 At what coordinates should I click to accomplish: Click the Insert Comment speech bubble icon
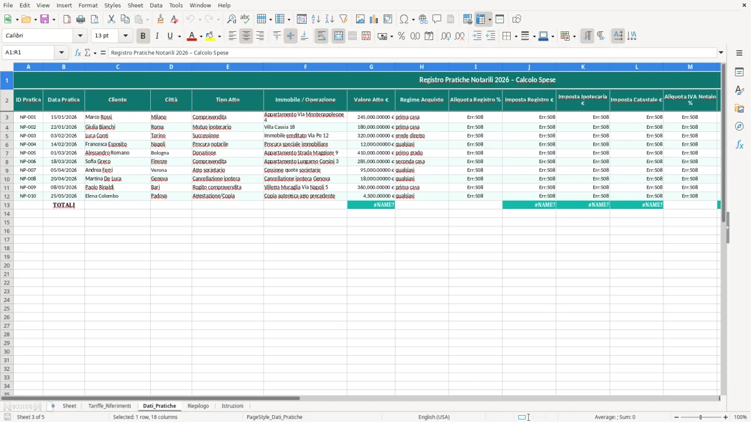point(437,19)
